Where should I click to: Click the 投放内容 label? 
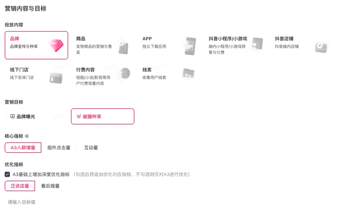click(x=14, y=25)
